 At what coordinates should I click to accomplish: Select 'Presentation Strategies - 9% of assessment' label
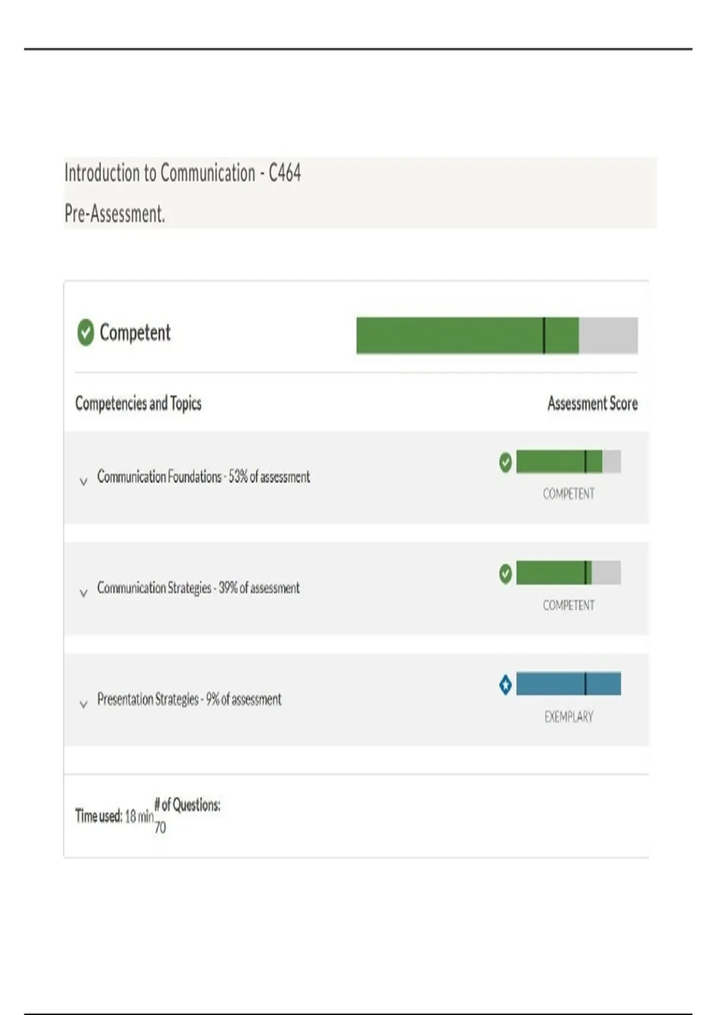pyautogui.click(x=189, y=699)
